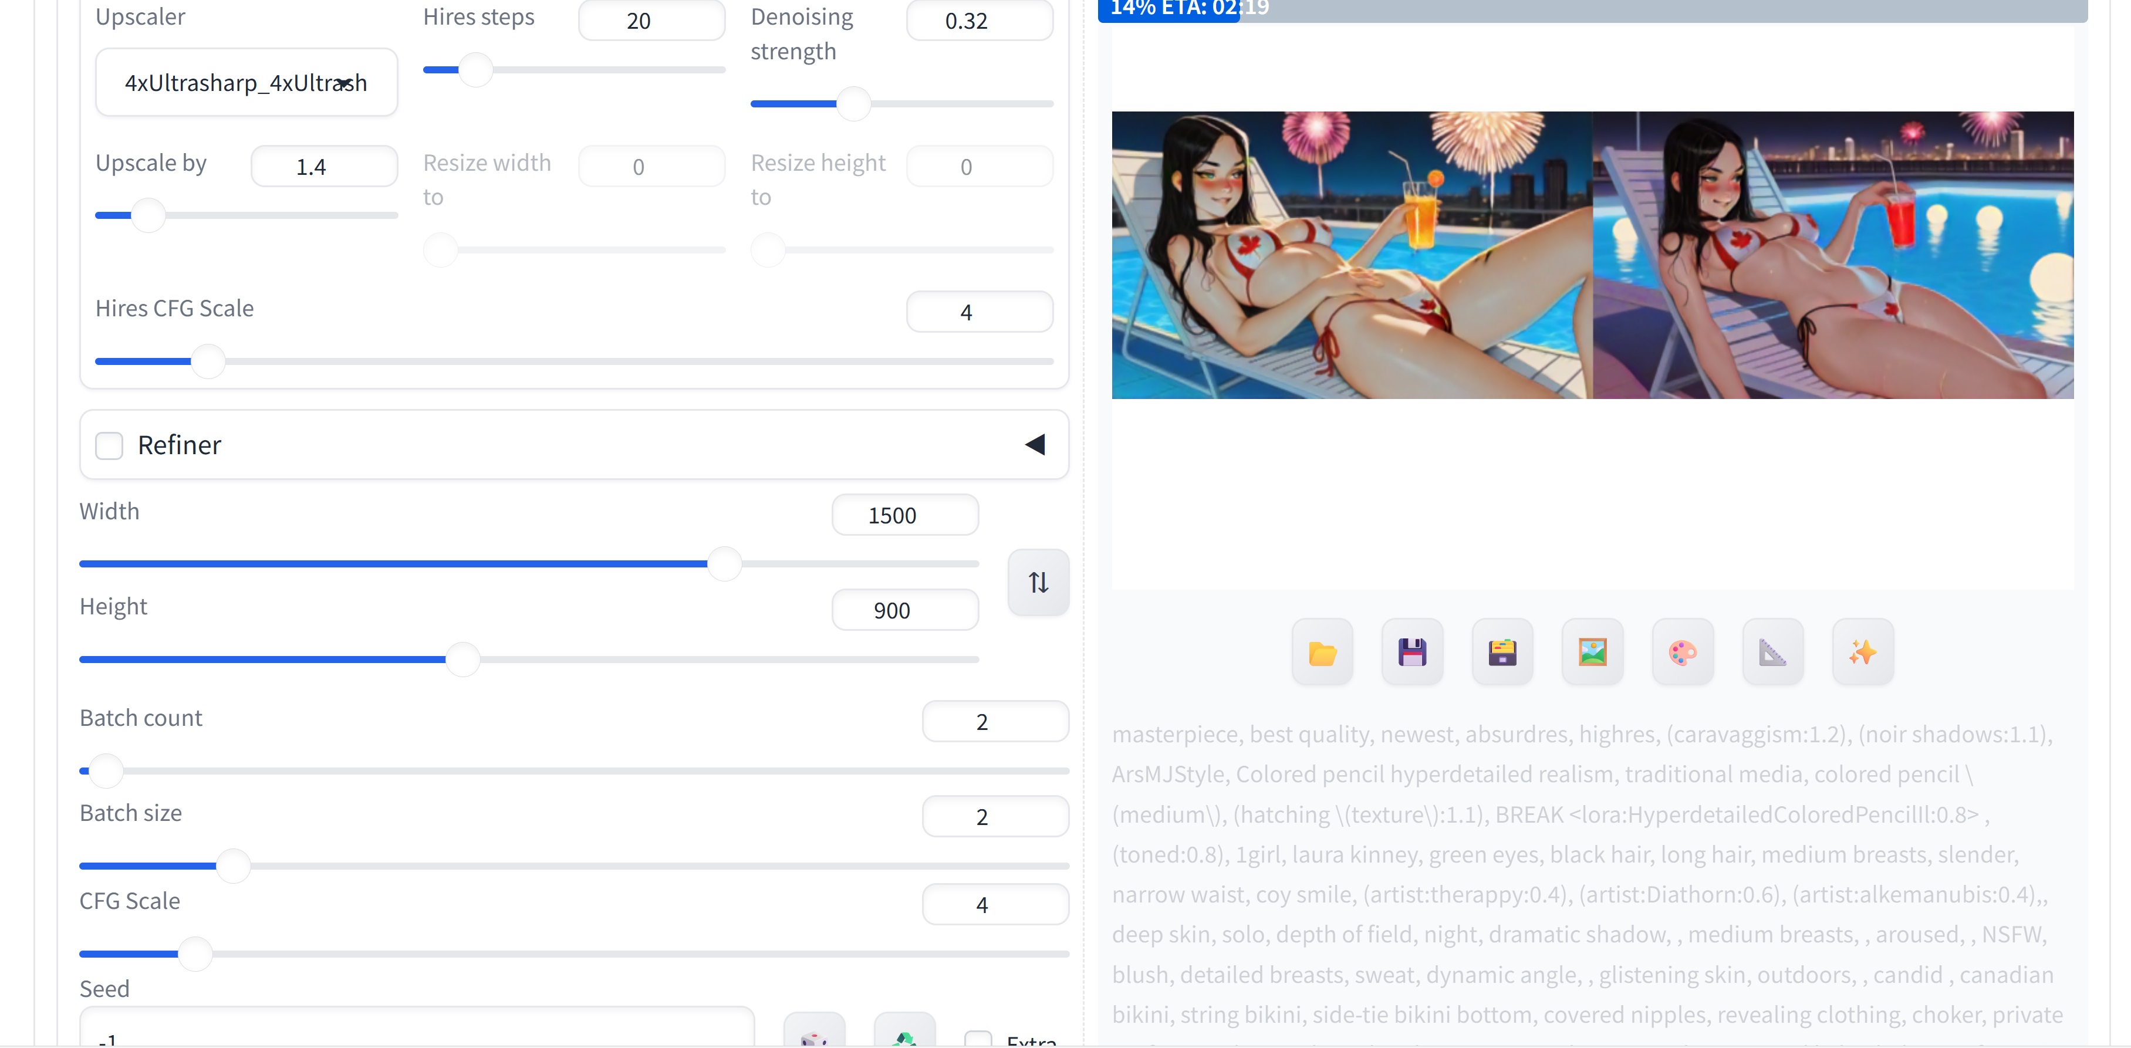This screenshot has height=1048, width=2131.
Task: Click the Resize width to value field
Action: [x=652, y=166]
